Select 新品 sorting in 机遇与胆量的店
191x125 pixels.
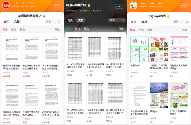tap(86, 29)
